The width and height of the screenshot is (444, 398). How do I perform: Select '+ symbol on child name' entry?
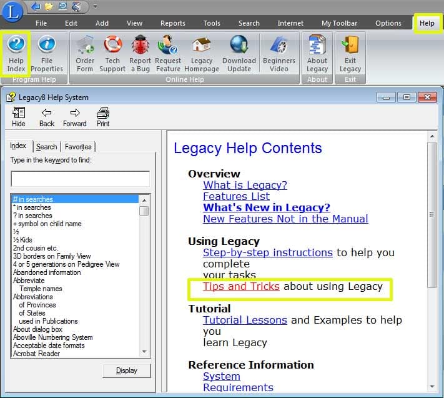75,224
